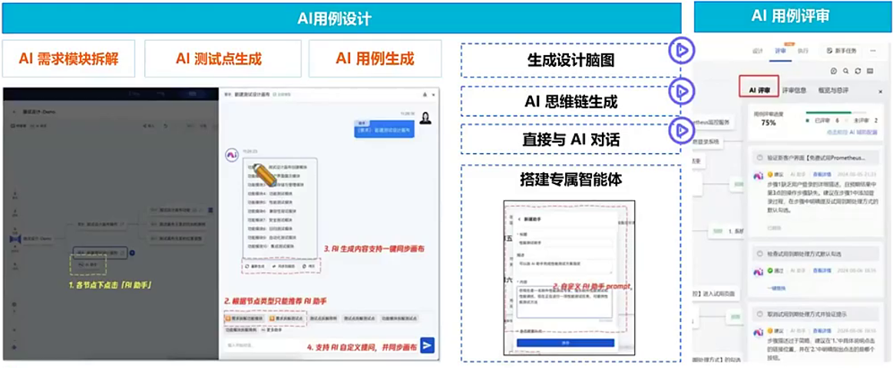Click the 直接与 AI 对话 box
This screenshot has width=893, height=368.
[x=570, y=139]
